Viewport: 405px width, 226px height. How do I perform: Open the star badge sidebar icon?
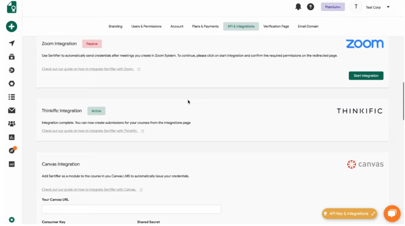pos(11,83)
